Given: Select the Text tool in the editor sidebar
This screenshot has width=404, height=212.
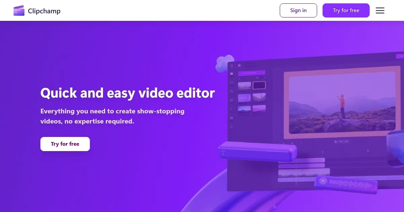Looking at the screenshot, I should coord(231,109).
